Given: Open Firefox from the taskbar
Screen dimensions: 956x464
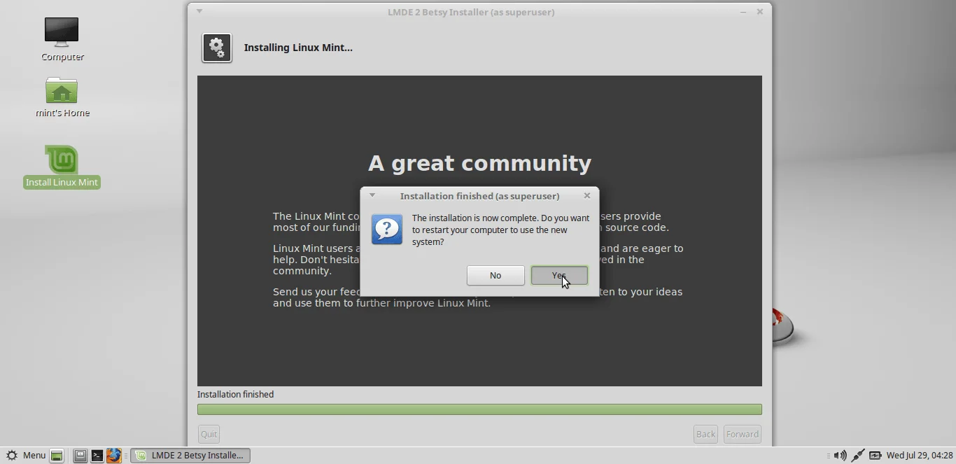Looking at the screenshot, I should click(x=114, y=456).
